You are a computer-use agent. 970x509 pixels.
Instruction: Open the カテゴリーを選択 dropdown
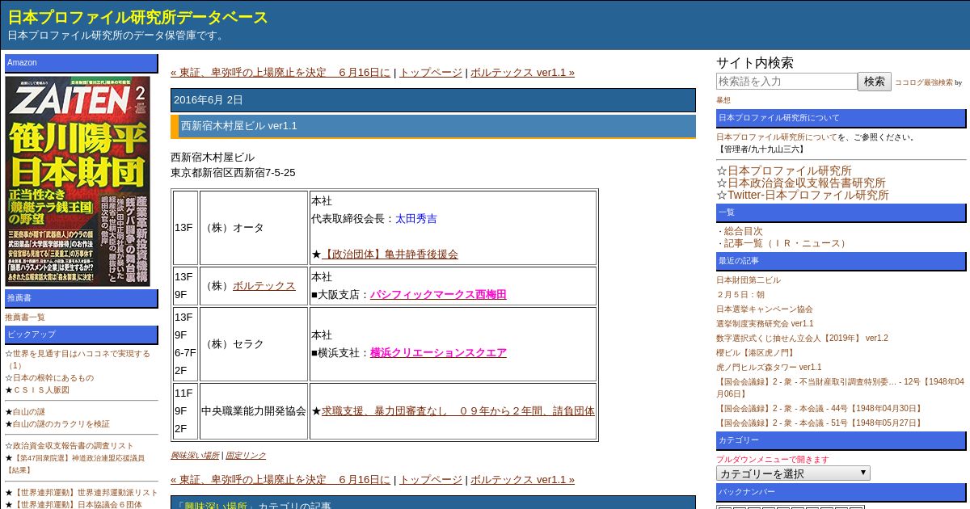[x=793, y=473]
